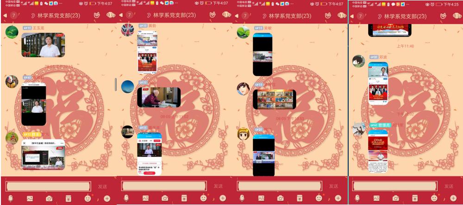Open the camera icon in 吴敏's chat screen
This screenshot has width=463, height=205.
[281, 198]
